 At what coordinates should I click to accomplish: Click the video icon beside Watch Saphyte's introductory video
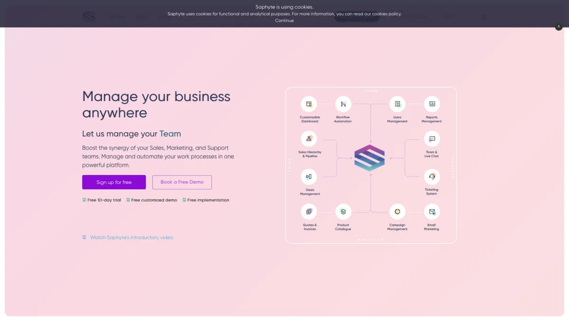click(84, 237)
